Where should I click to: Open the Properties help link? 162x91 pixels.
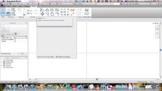point(6,53)
